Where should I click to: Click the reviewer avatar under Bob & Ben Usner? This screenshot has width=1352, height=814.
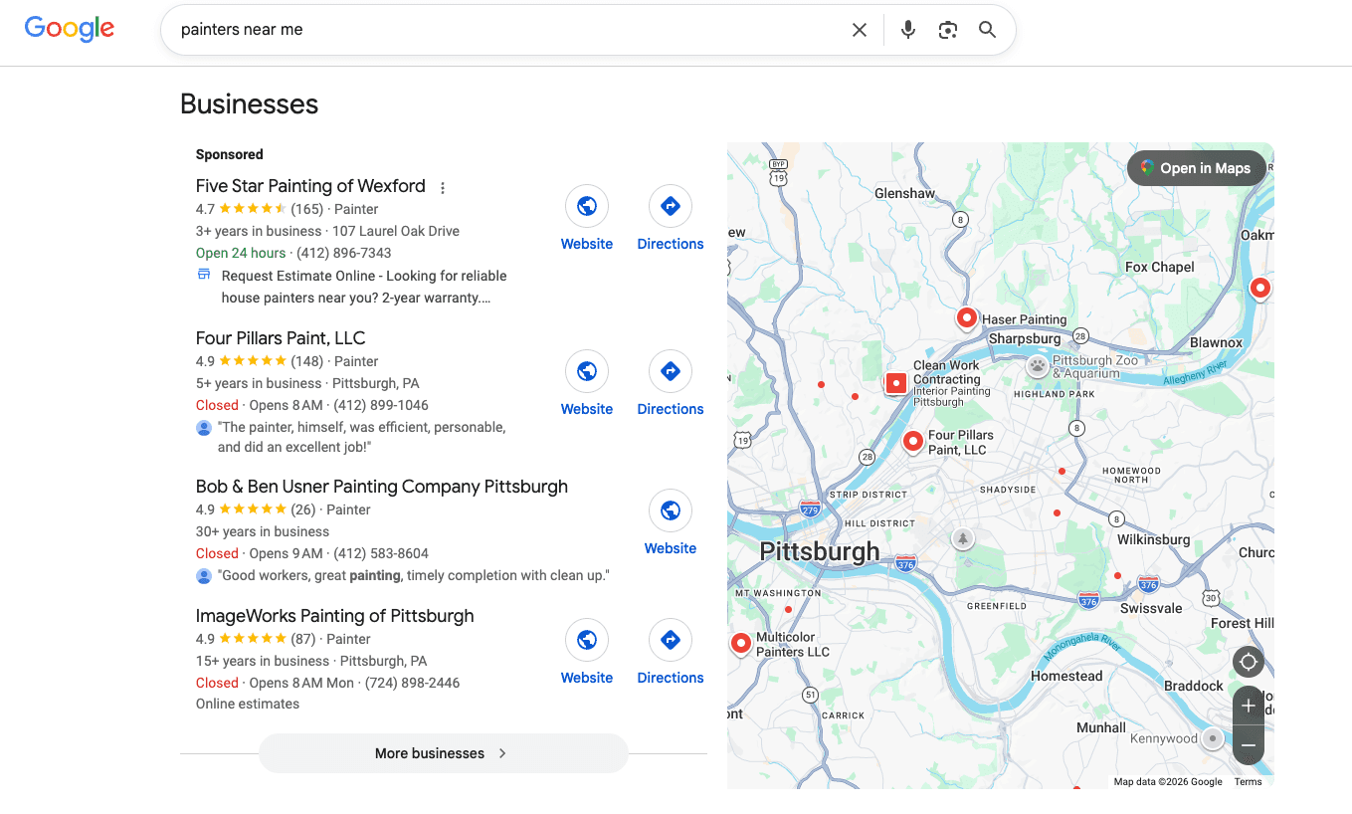pyautogui.click(x=204, y=576)
